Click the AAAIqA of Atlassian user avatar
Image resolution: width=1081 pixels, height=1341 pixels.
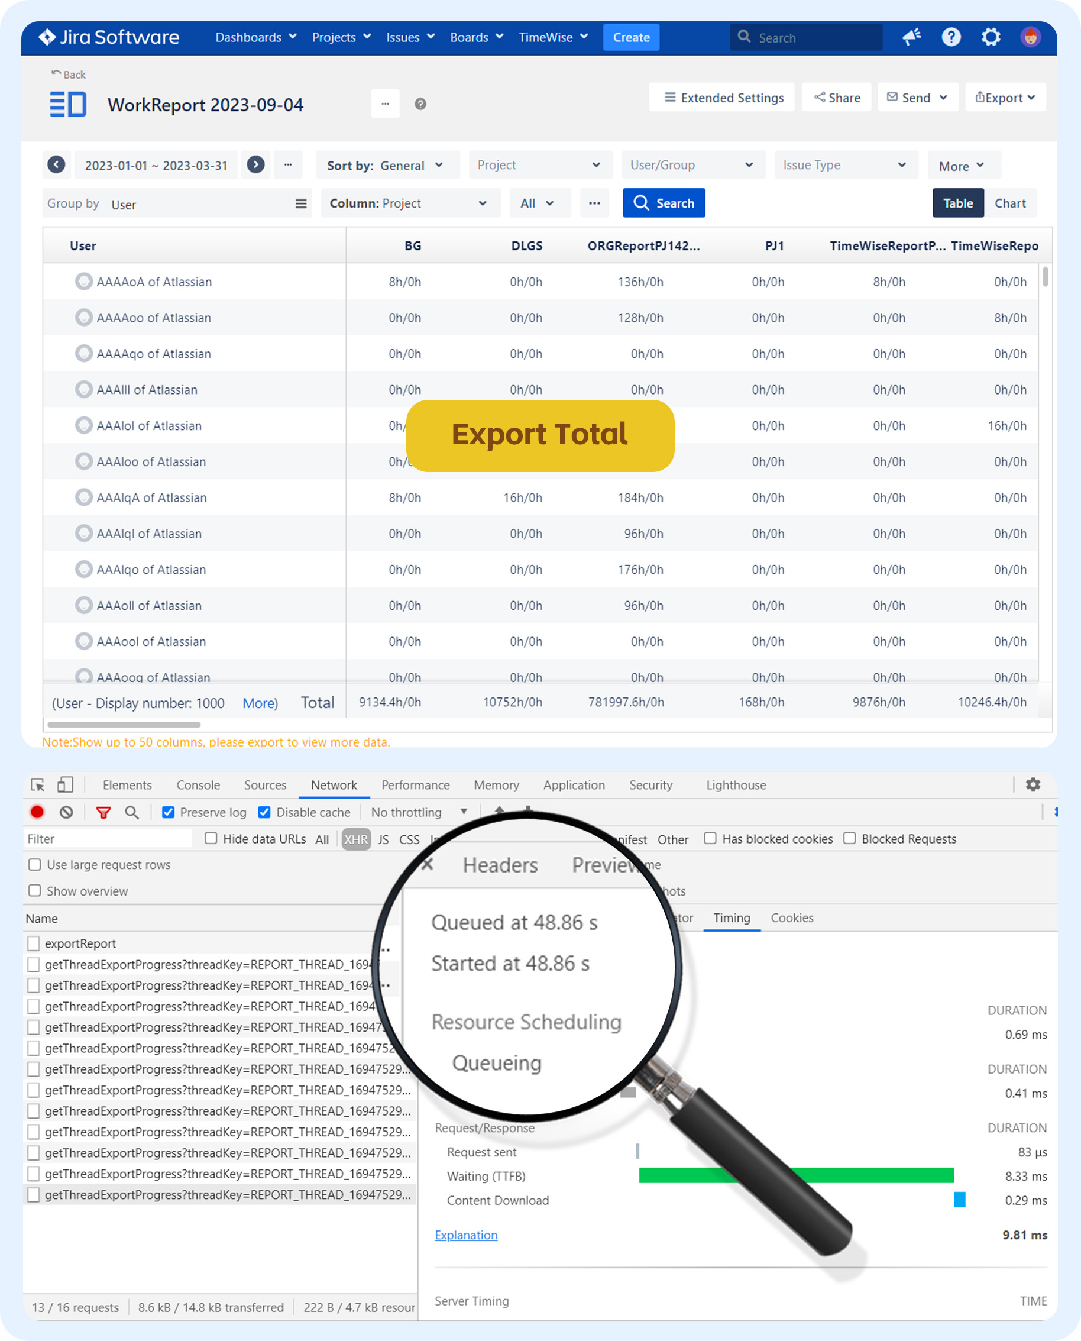[x=84, y=497]
